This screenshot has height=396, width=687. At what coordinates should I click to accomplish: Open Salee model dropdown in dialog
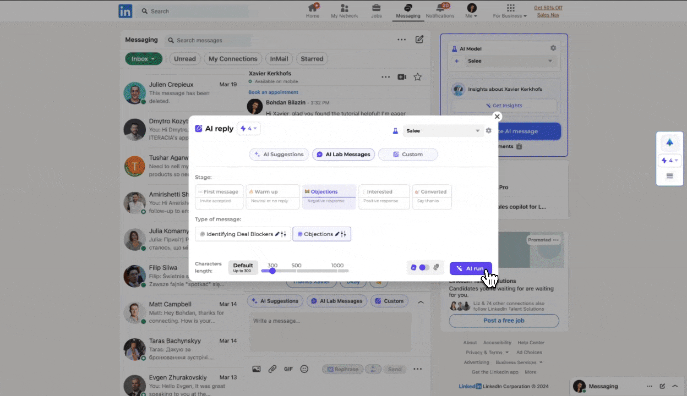(x=443, y=131)
